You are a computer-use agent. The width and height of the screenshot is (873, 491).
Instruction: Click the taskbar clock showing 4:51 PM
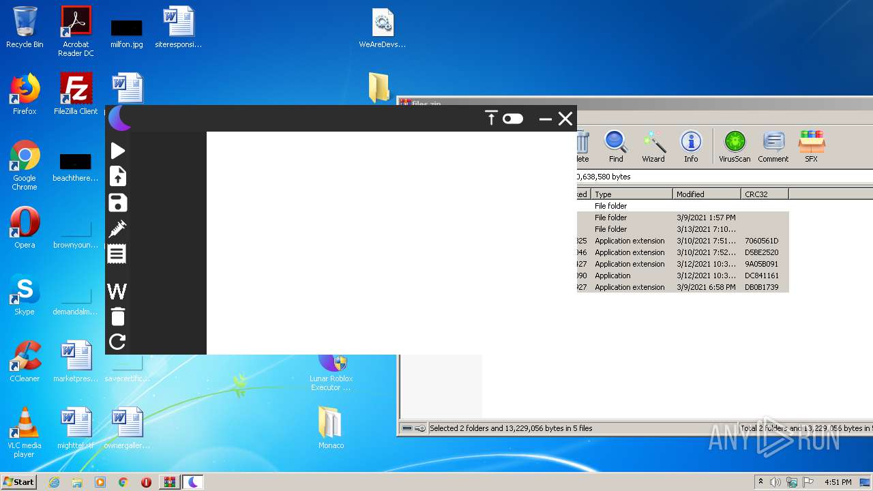838,482
